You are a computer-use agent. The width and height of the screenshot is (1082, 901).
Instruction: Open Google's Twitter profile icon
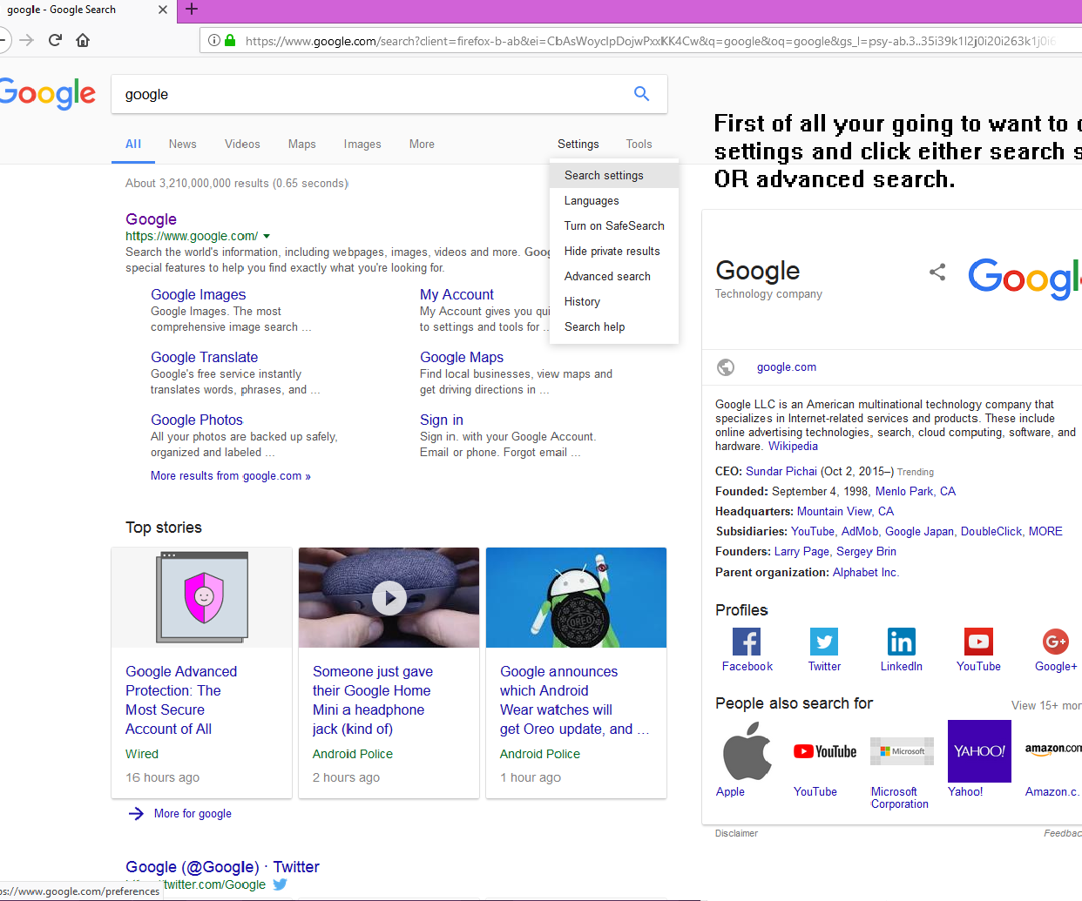(x=824, y=642)
